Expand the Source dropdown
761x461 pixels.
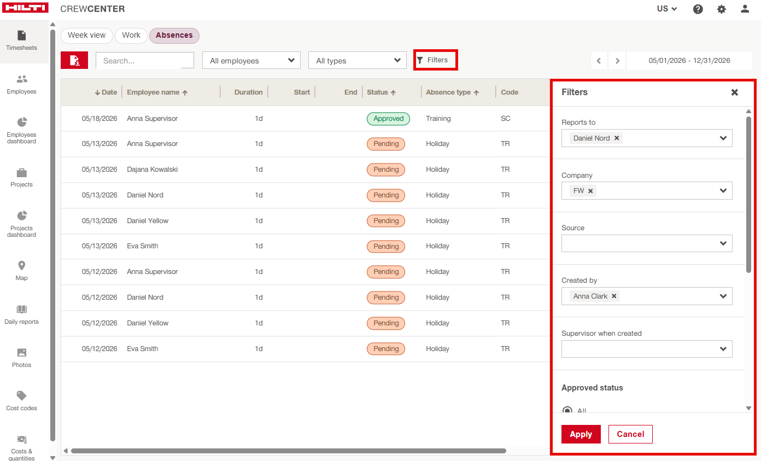pos(647,243)
